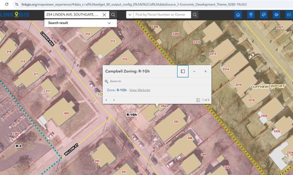Select the building labeled 319
This screenshot has width=293, height=175.
(x=7, y=50)
